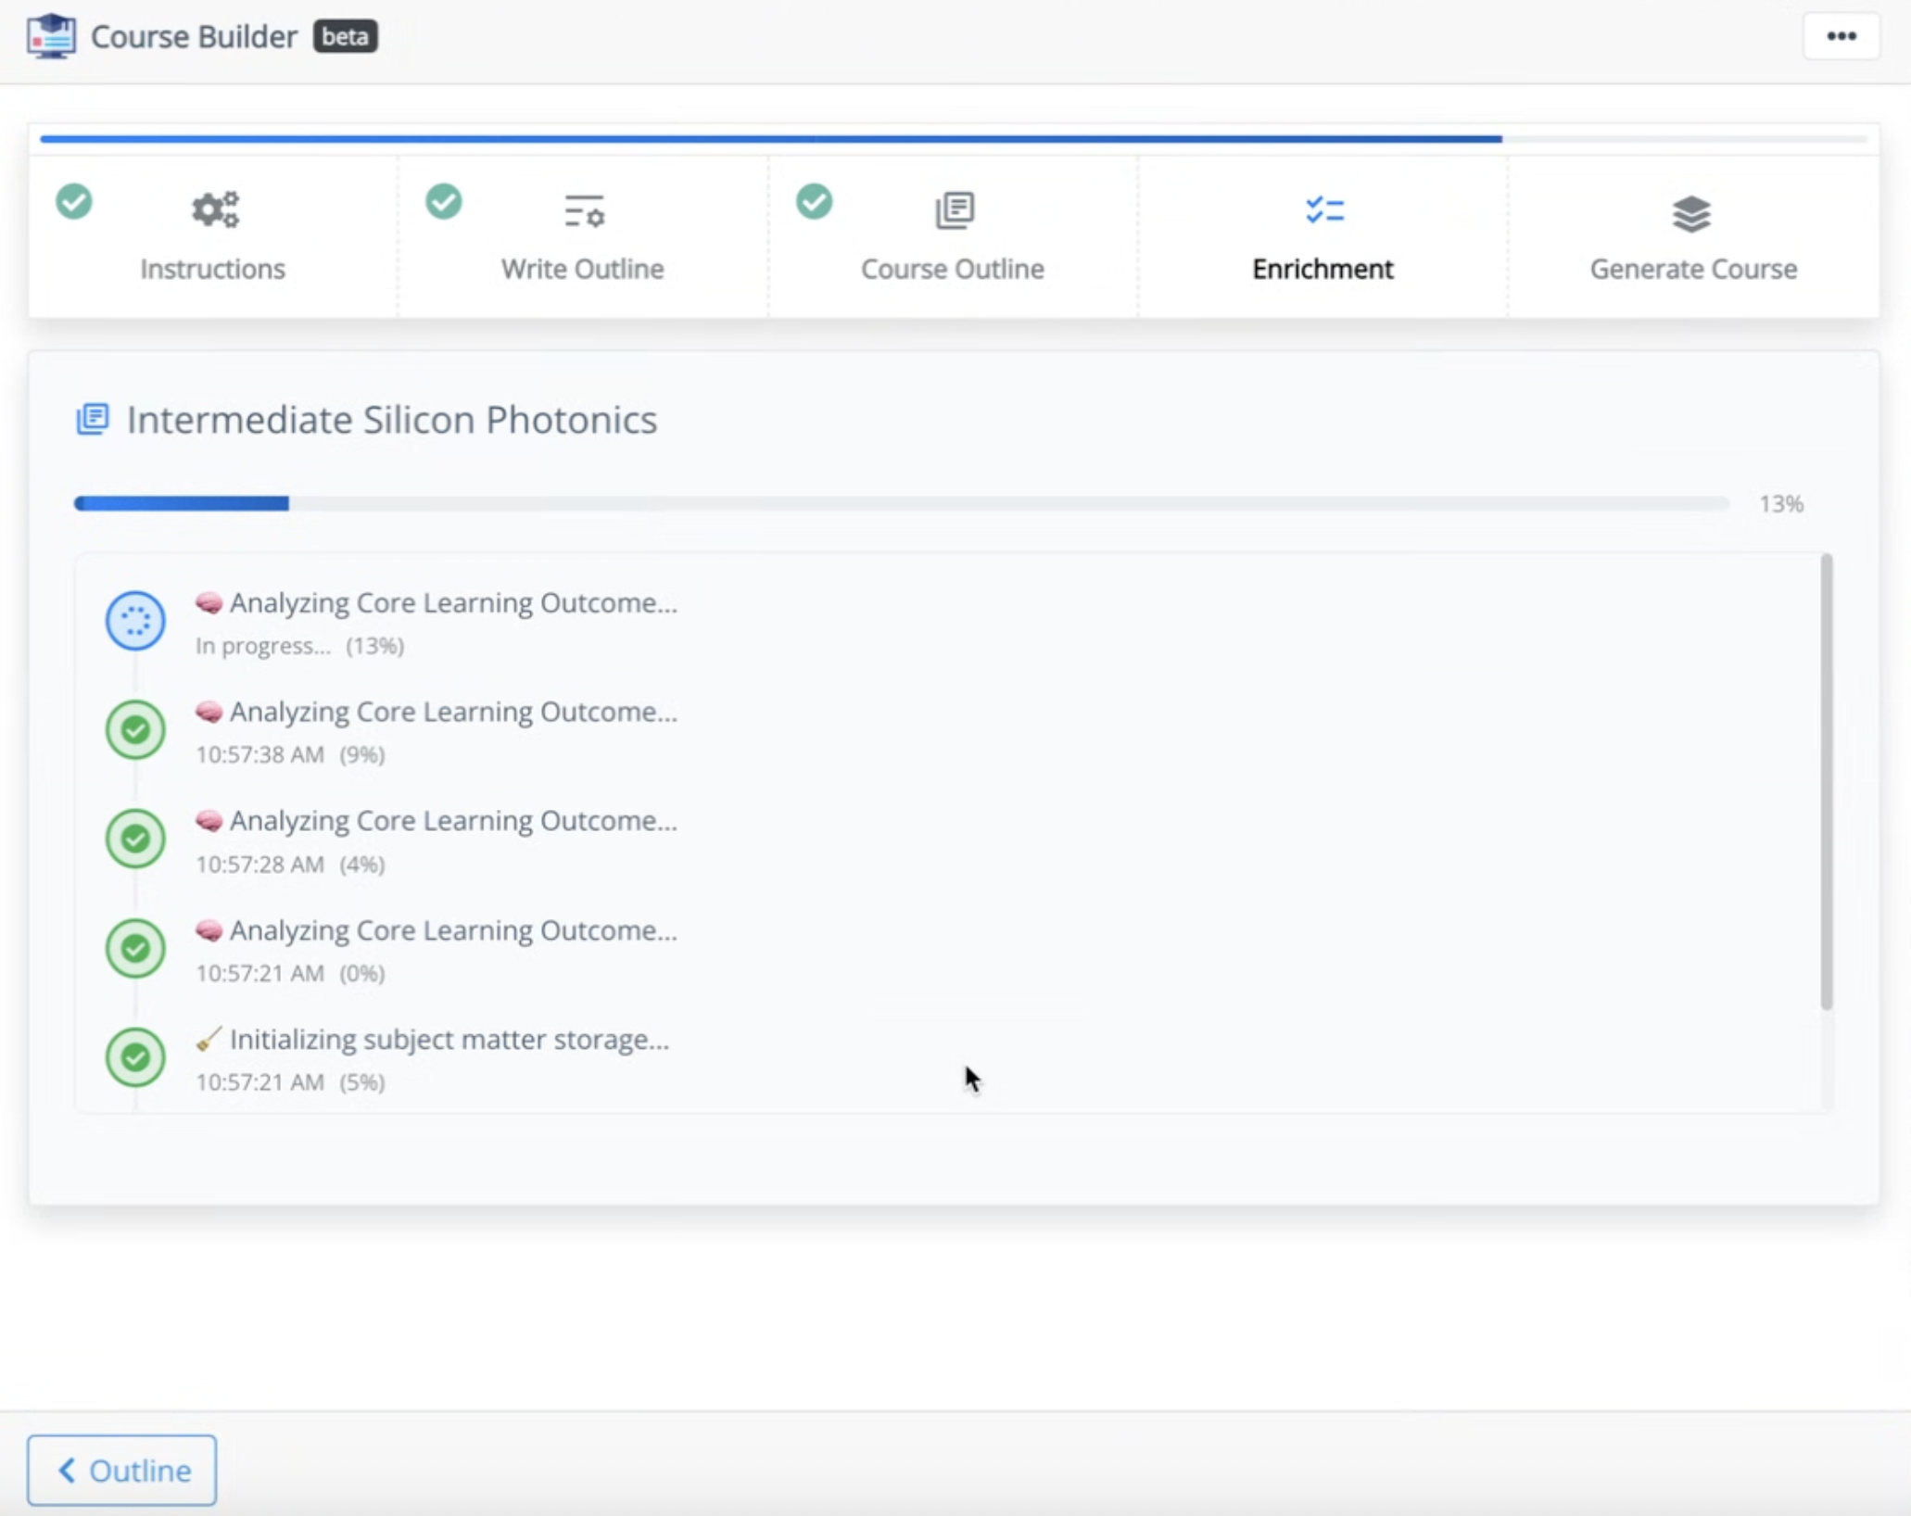Viewport: 1911px width, 1516px height.
Task: Click green check on Course Outline step
Action: click(x=814, y=201)
